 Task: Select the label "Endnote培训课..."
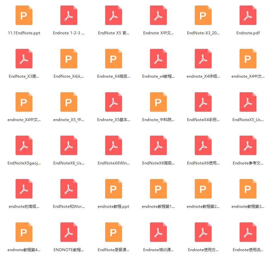tap(158, 250)
